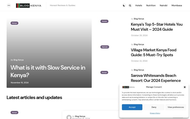
Task: Click the 'Manage Consent' title text
Action: pos(154,87)
